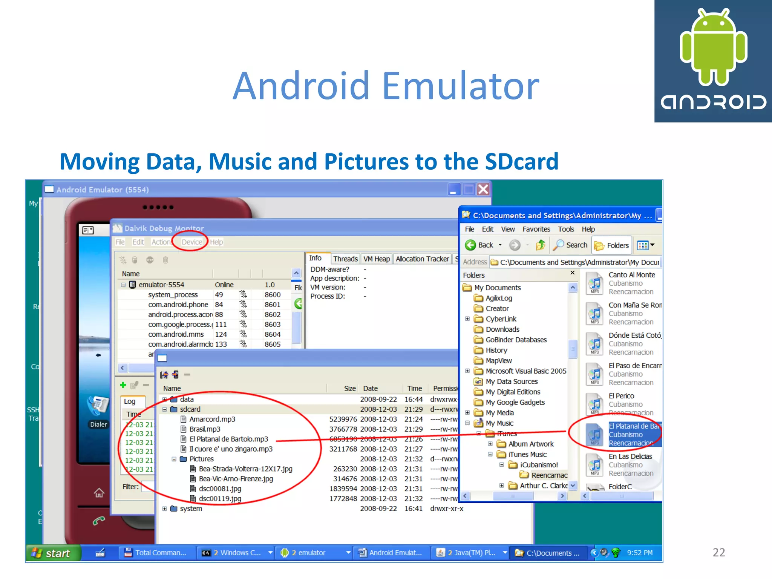Expand the Album Artwork folder node
772x579 pixels.
tap(490, 444)
